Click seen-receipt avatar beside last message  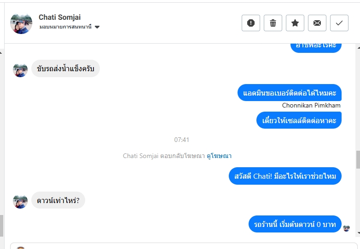[347, 228]
